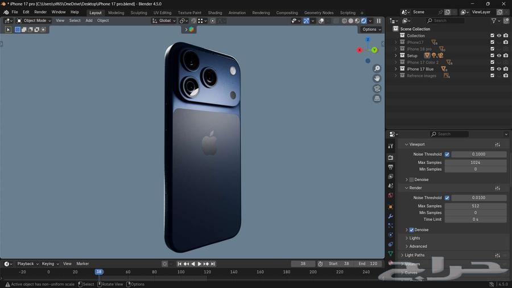Expand the Advanced subpanel

[x=407, y=246]
